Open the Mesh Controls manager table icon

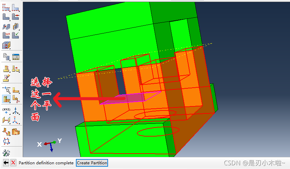point(16,57)
